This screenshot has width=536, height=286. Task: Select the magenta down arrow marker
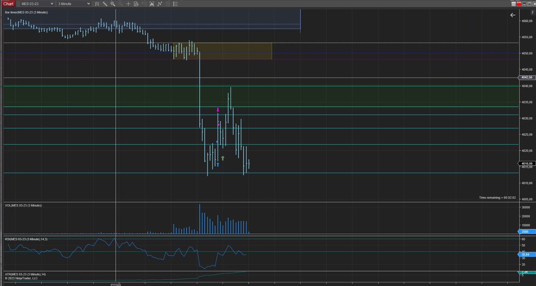(x=218, y=110)
